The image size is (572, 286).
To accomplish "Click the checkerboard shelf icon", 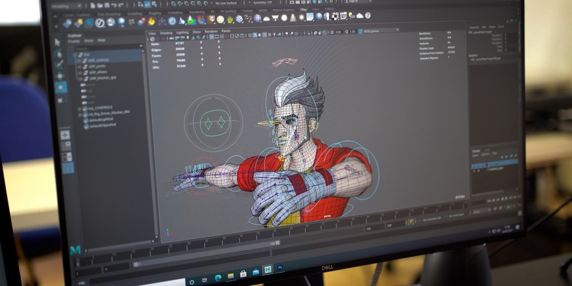I will [335, 16].
